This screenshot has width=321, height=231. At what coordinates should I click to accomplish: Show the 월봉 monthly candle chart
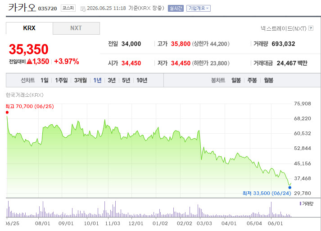pos(268,80)
